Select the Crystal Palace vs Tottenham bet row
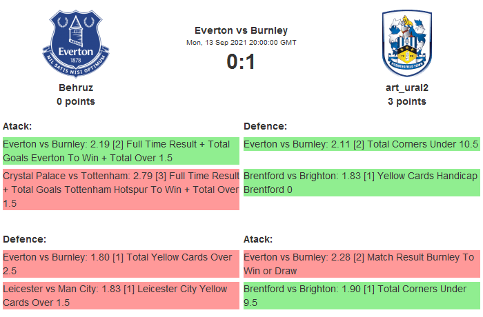Viewport: 483px width, 317px height. pos(121,190)
